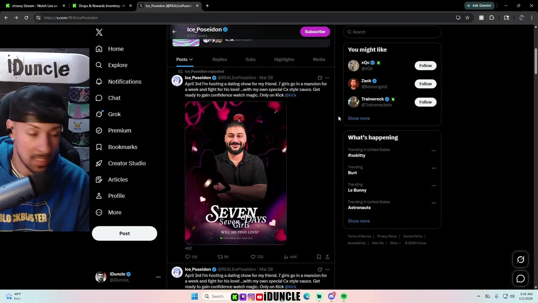The height and width of the screenshot is (303, 538).
Task: Reload the page in the browser
Action: (x=26, y=18)
